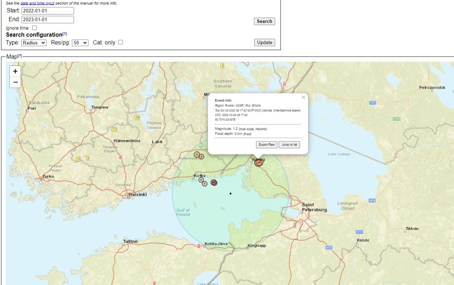Viewport: 454px width, 285px height.
Task: Click the leftmost event marker near Kymenlaakso
Action: point(196,154)
